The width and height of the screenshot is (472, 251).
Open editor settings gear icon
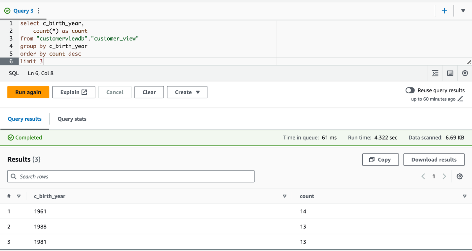[x=465, y=73]
